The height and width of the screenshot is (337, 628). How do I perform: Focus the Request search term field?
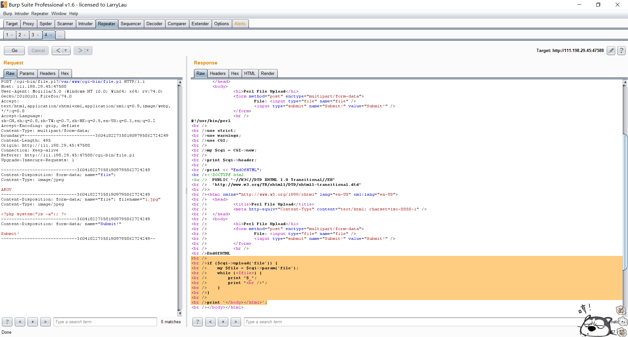coord(105,322)
